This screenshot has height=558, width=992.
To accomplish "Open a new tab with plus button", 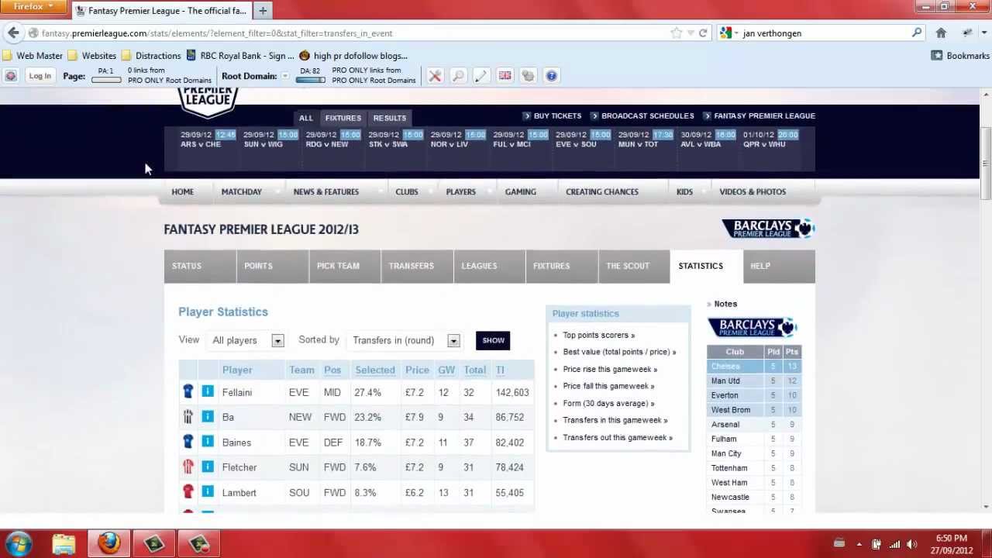I will (263, 11).
